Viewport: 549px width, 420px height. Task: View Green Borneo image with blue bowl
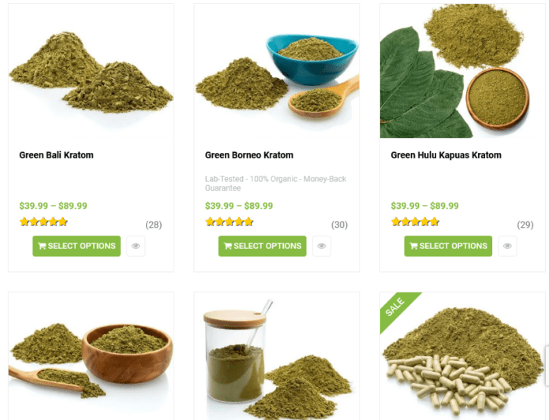coord(277,71)
